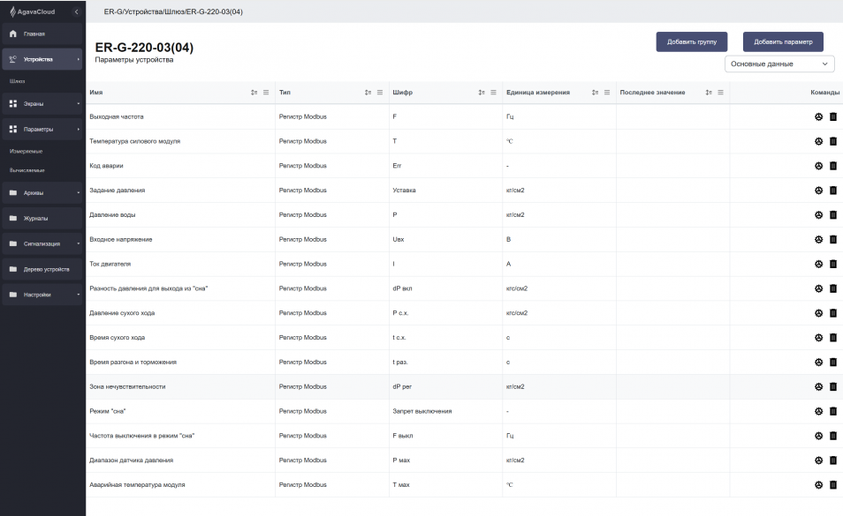Viewport: 843px width, 516px height.
Task: Sort the table by the Имя column
Action: 254,93
